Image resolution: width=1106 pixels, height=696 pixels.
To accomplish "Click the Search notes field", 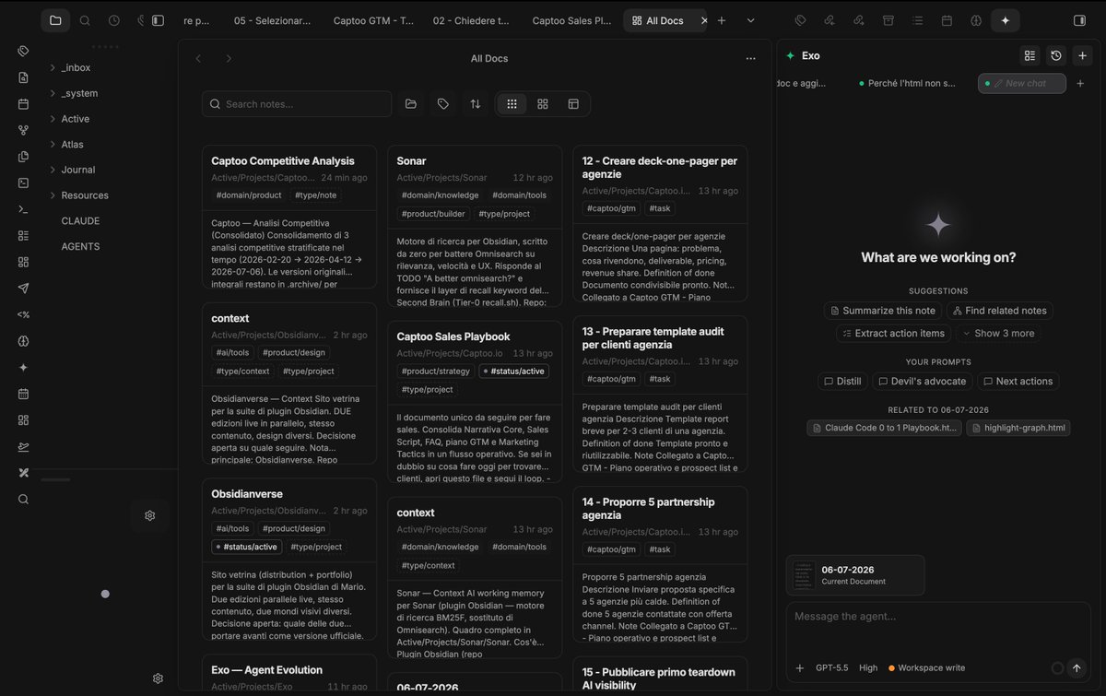I will pos(297,104).
